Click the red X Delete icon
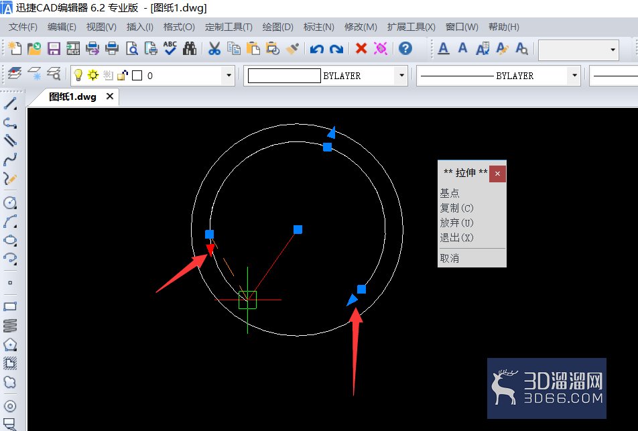 pos(361,48)
